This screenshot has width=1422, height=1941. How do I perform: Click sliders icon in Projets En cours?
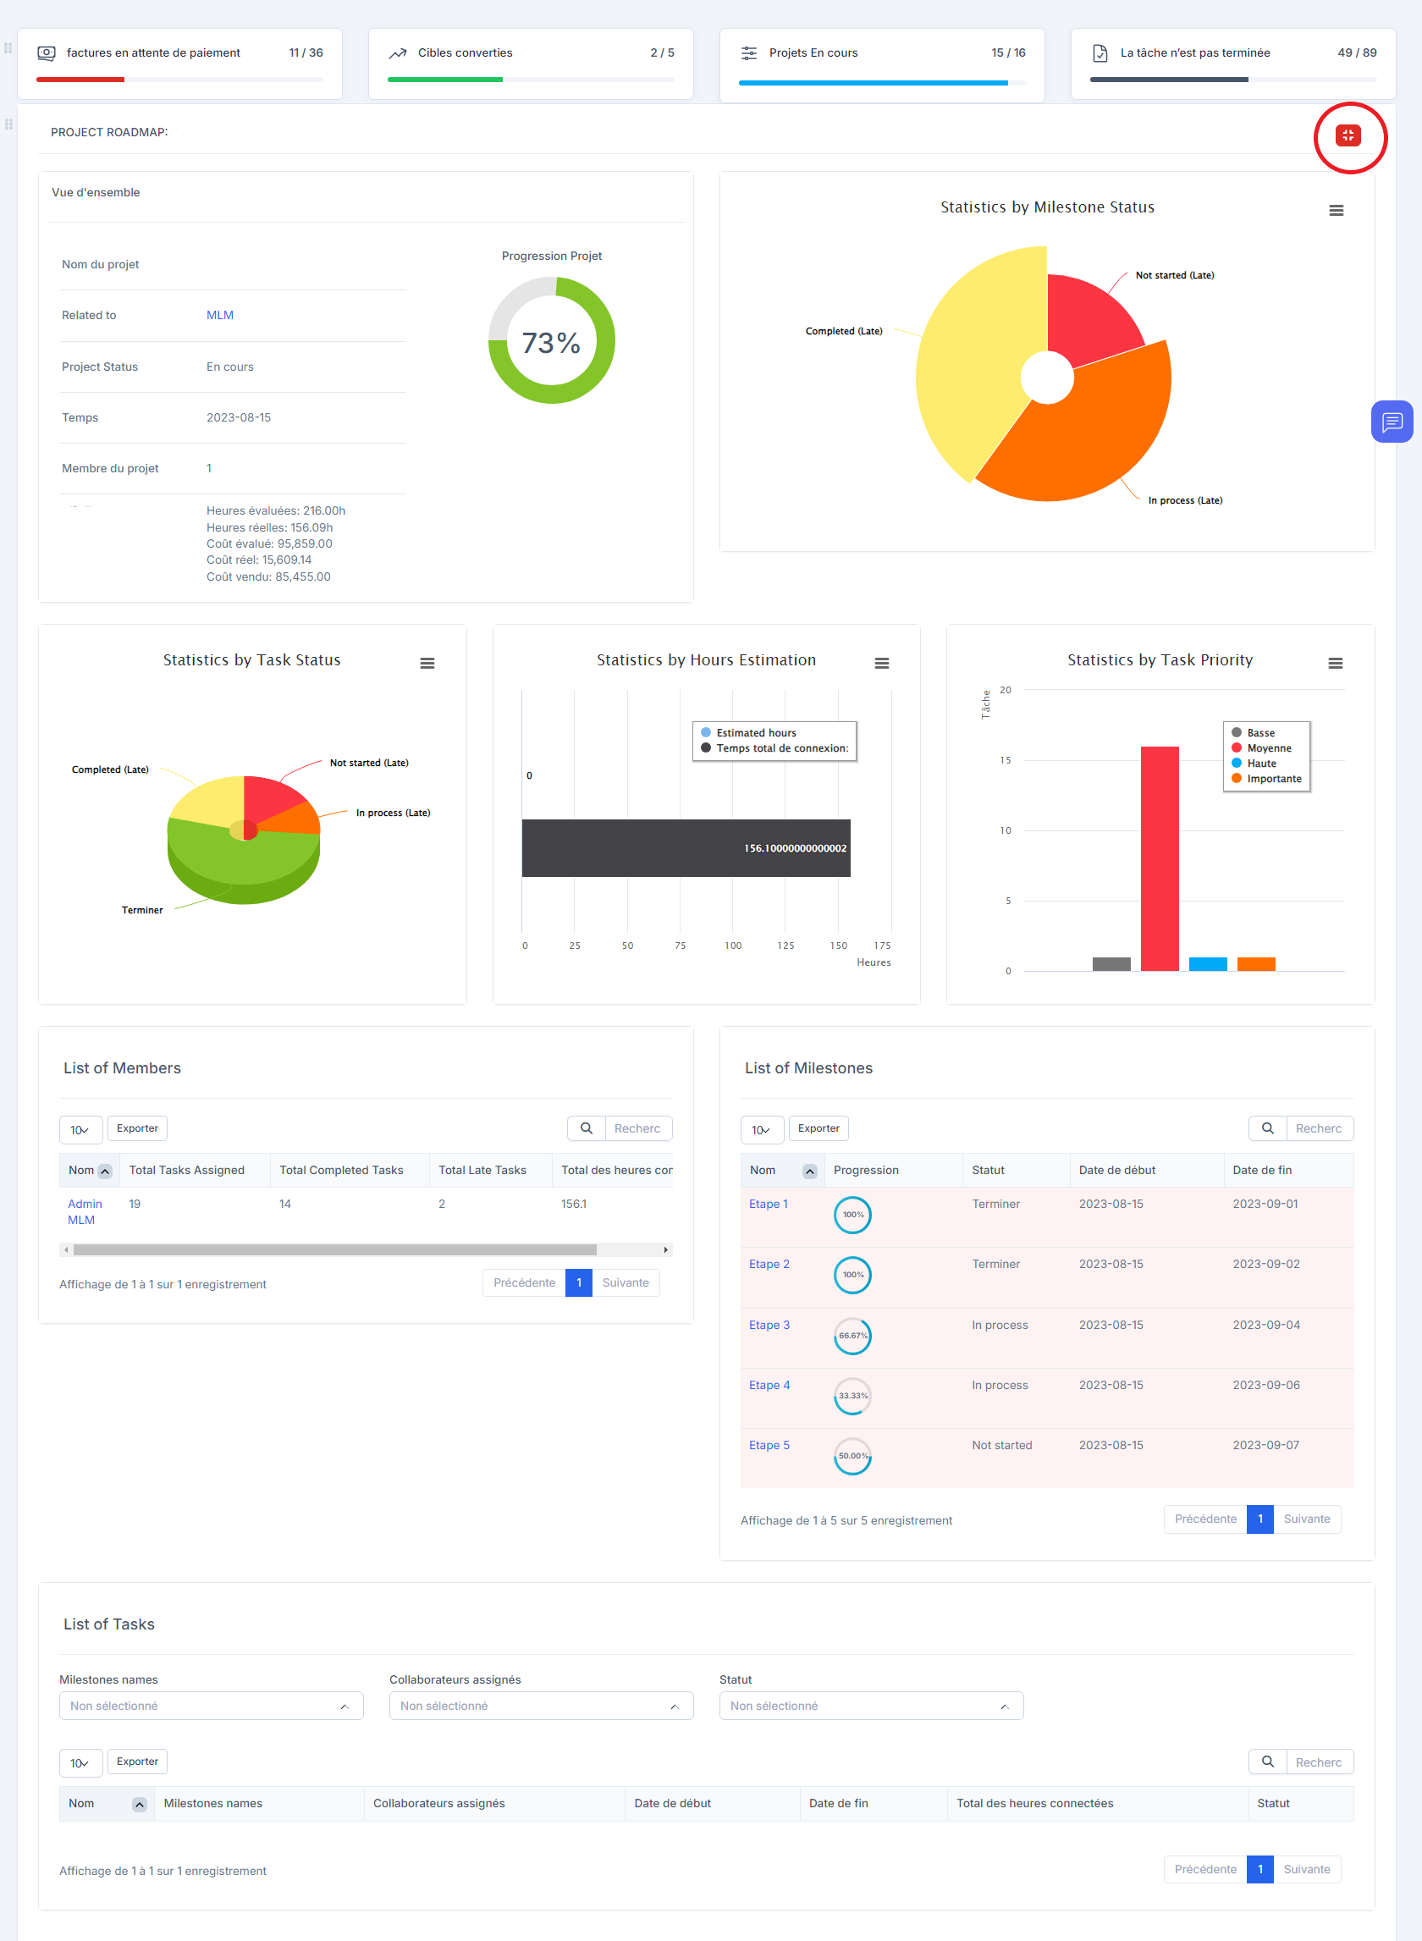pyautogui.click(x=749, y=53)
